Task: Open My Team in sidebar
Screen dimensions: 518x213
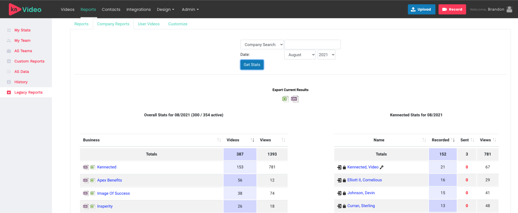Action: 22,40
